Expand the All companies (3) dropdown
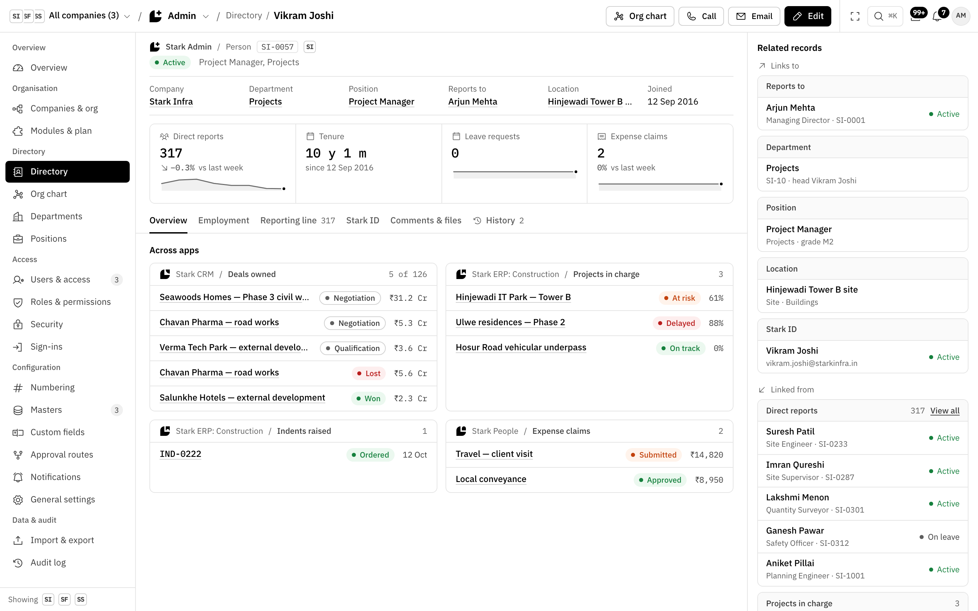The width and height of the screenshot is (978, 611). point(70,16)
